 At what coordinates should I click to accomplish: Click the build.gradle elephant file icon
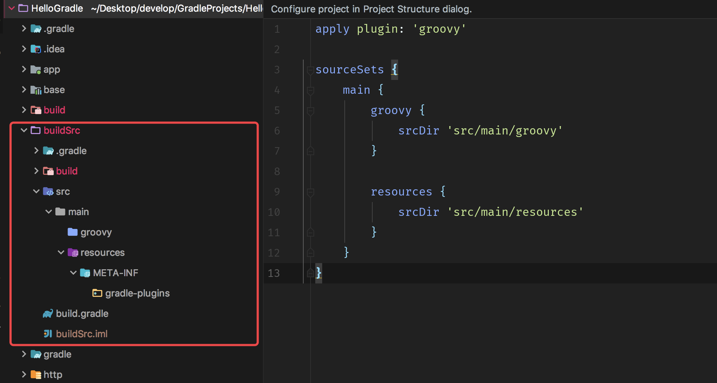coord(48,314)
